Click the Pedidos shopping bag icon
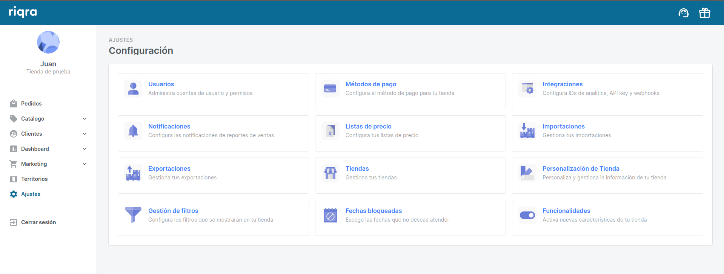The image size is (724, 274). [x=14, y=104]
